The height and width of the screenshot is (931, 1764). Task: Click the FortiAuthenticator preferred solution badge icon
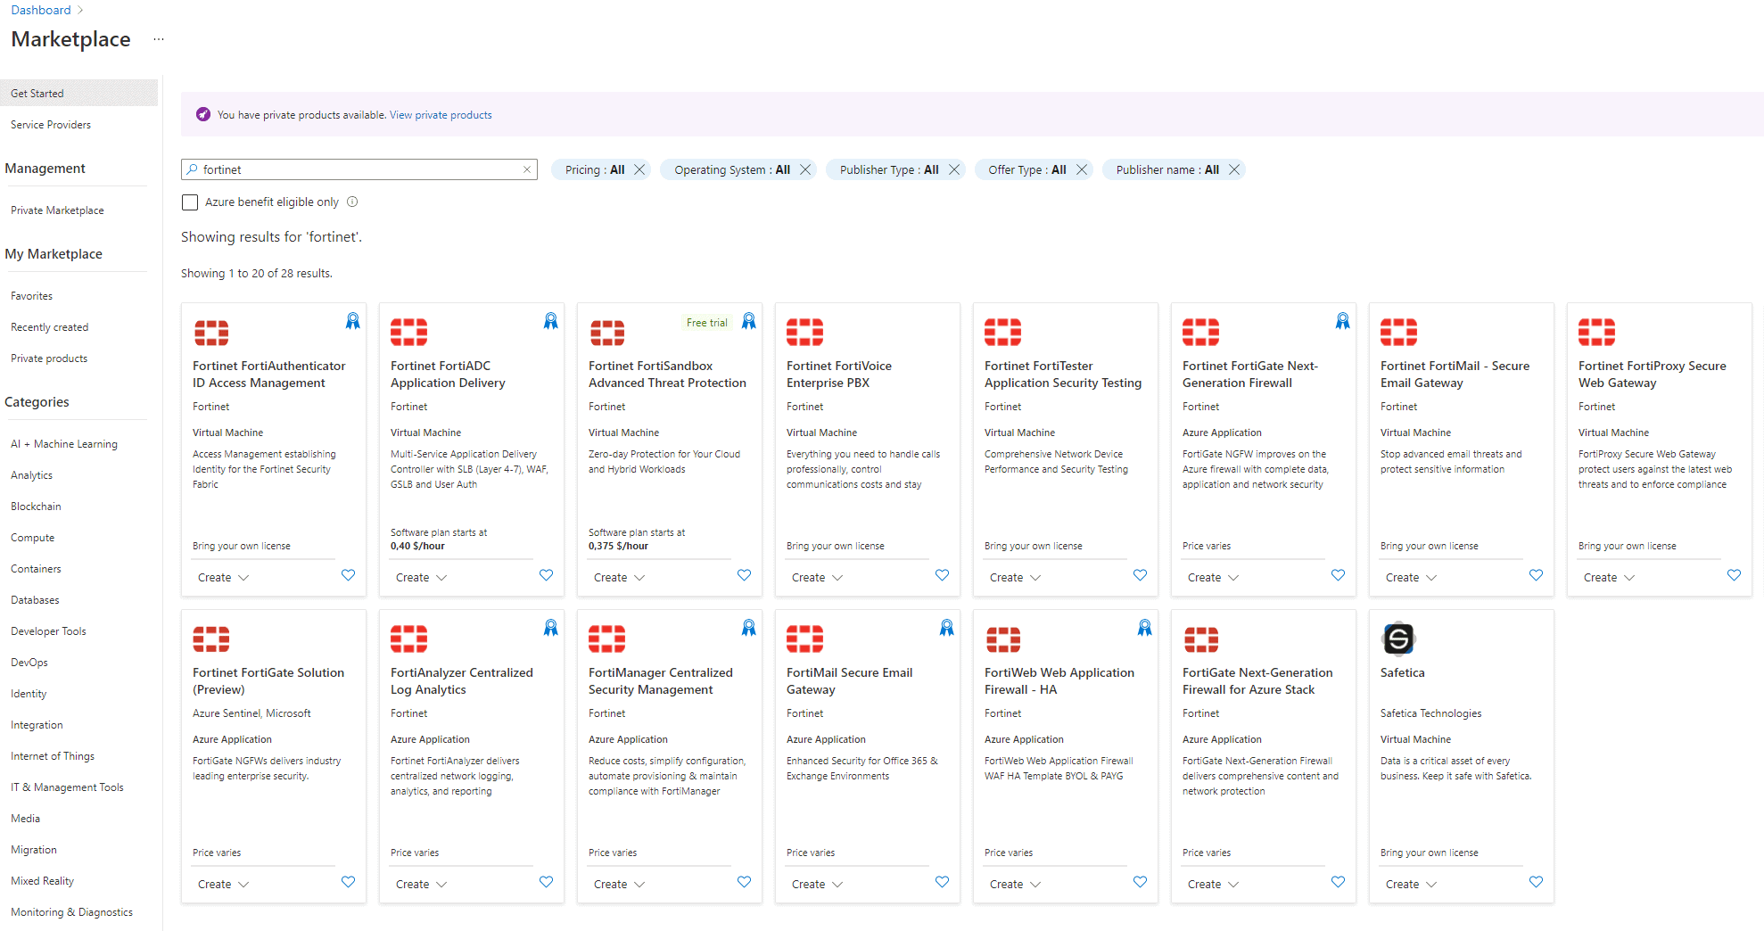click(353, 321)
